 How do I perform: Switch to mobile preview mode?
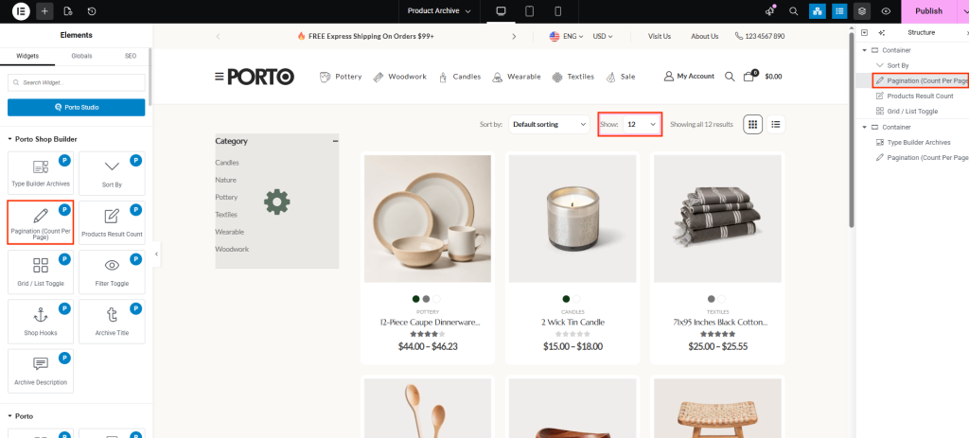pyautogui.click(x=557, y=11)
